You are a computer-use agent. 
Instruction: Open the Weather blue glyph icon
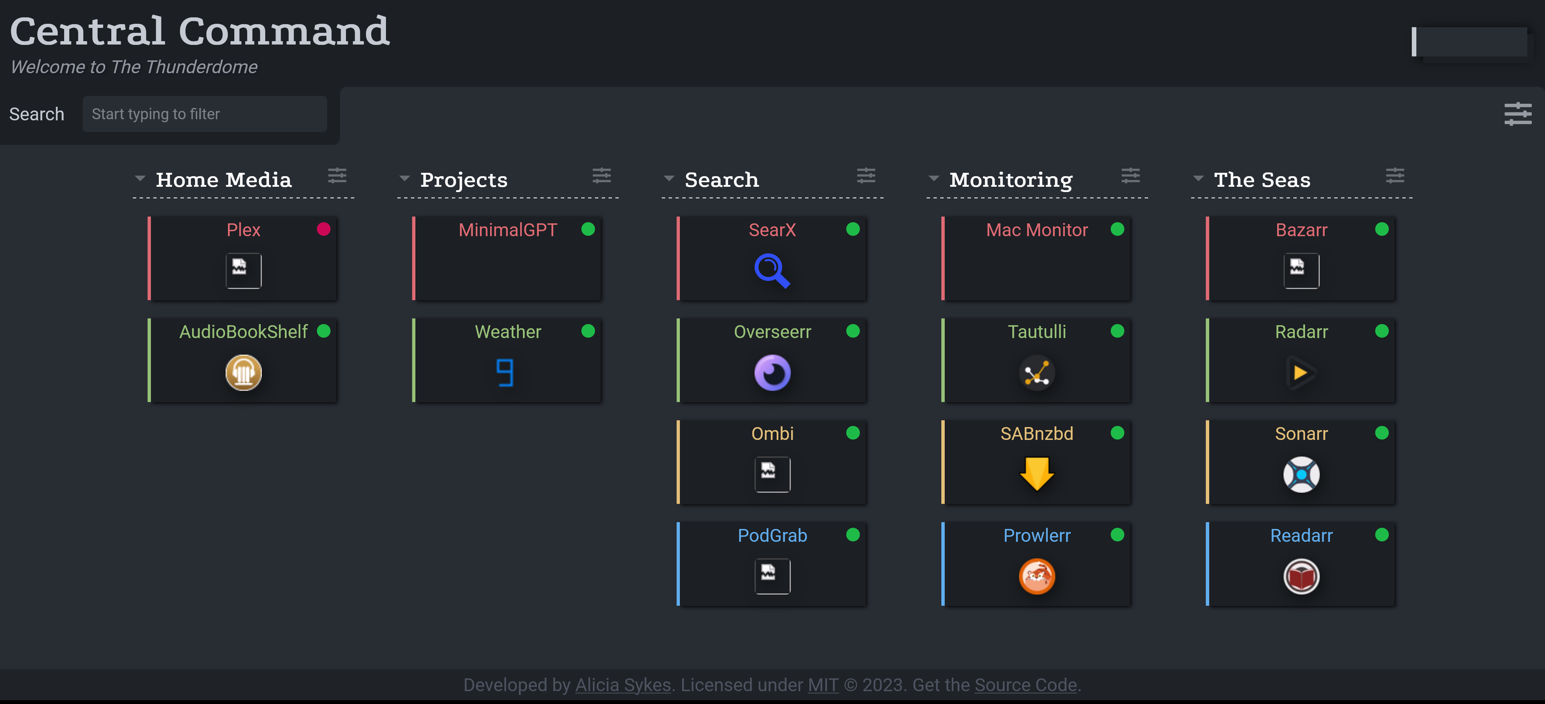click(506, 372)
